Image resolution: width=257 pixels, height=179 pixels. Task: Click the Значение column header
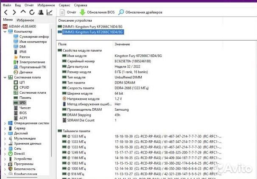pyautogui.click(x=122, y=44)
